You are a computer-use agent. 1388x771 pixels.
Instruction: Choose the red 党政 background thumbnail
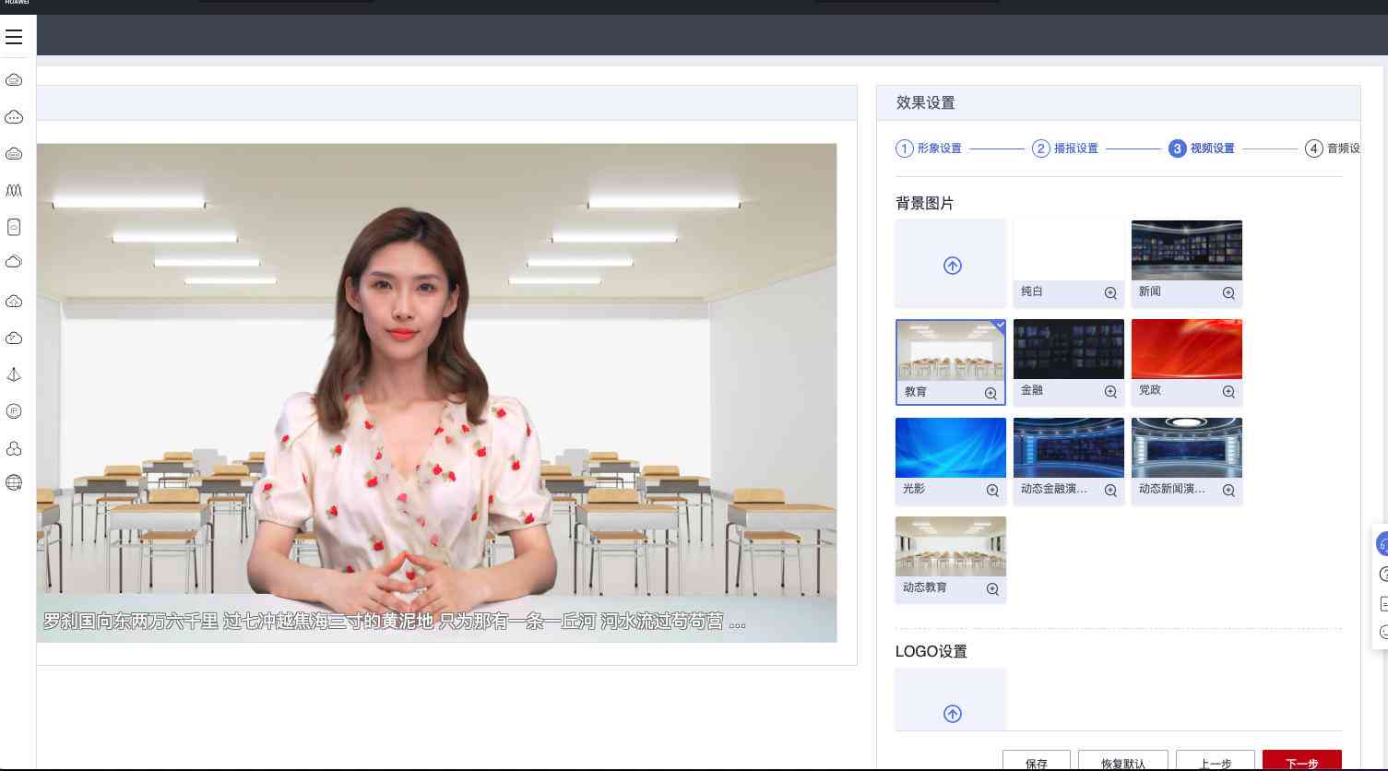tap(1187, 350)
